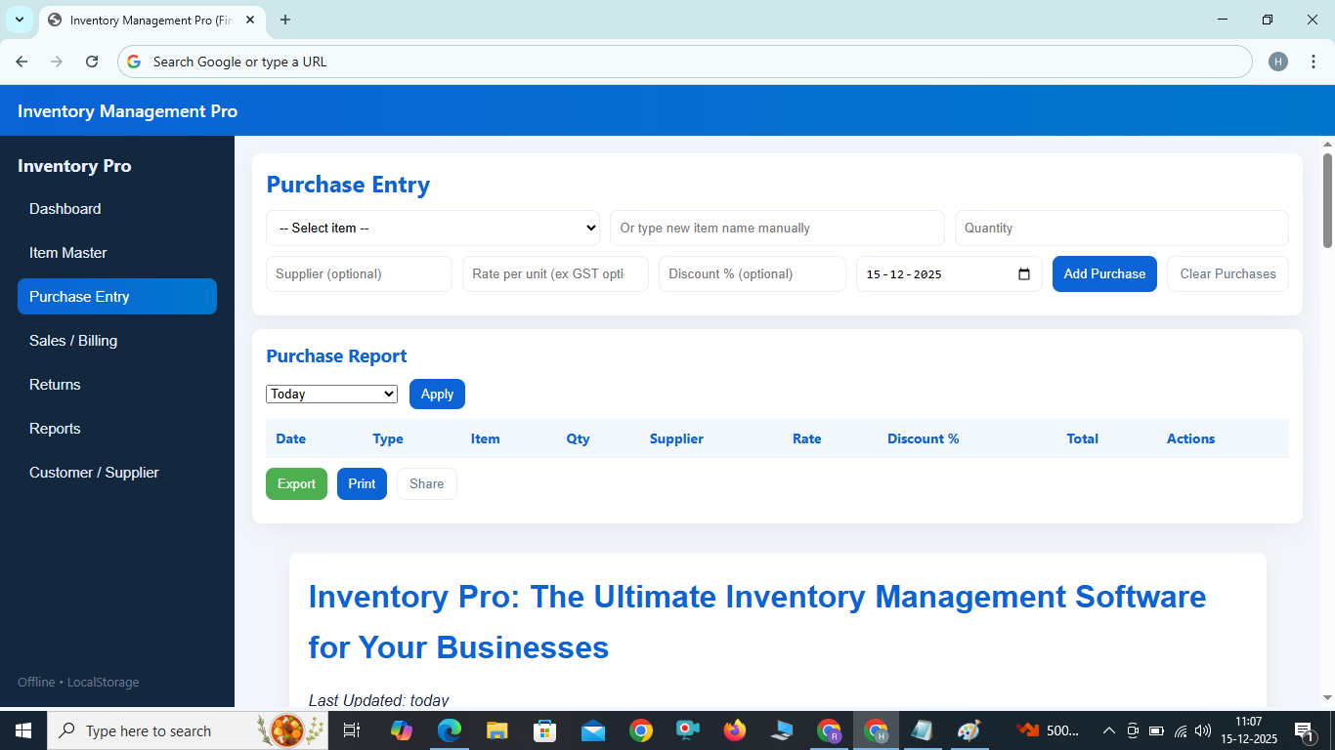Open the calendar icon in the date field
The height and width of the screenshot is (750, 1335).
(1024, 274)
